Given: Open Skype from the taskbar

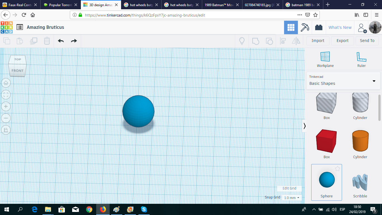Looking at the screenshot, I should pos(144,209).
